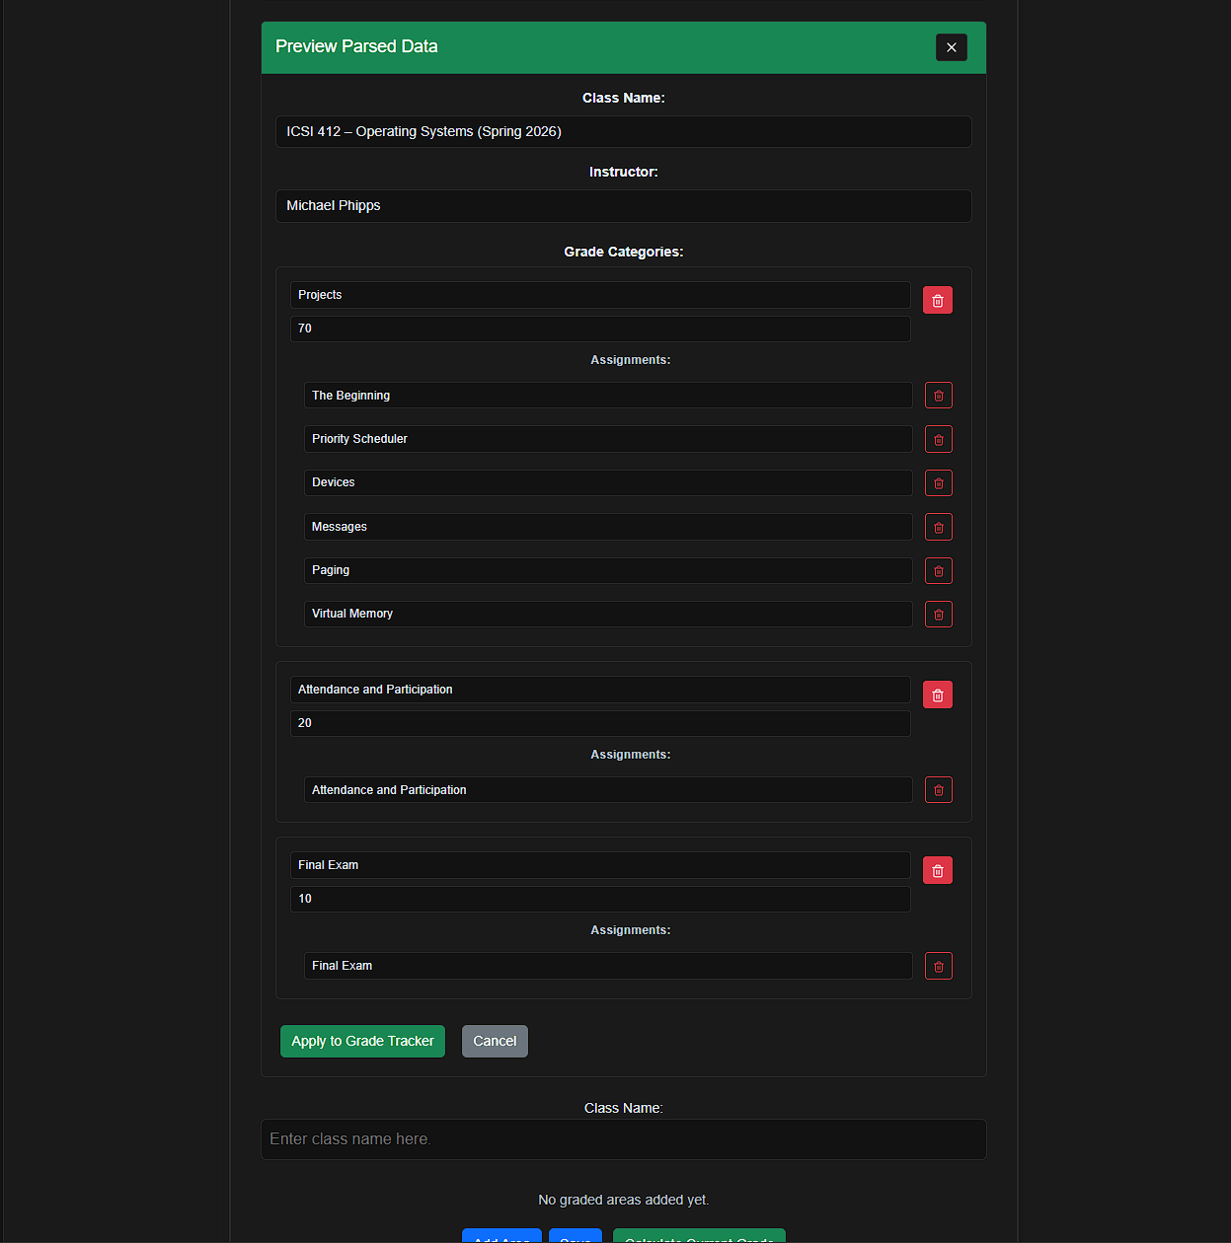This screenshot has height=1243, width=1231.
Task: Remove the "Messages" assignment
Action: pos(938,527)
